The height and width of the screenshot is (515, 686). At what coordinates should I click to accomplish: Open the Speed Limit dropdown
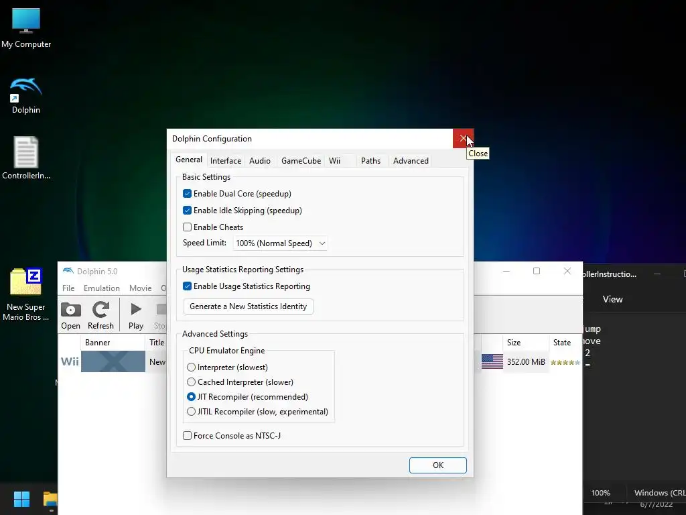click(280, 243)
